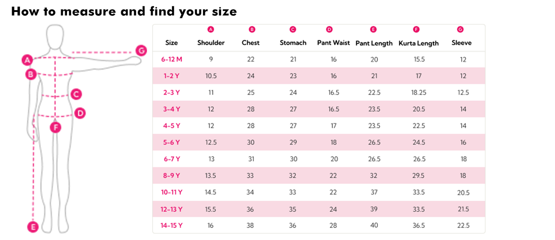Click marker E at the figure's foot
The image size is (555, 240).
tap(33, 227)
